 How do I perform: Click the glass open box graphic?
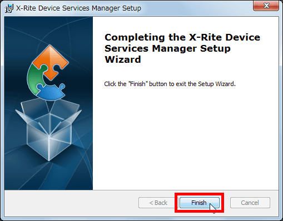coord(49,129)
